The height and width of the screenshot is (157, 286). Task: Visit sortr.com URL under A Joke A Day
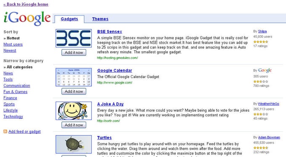109,121
